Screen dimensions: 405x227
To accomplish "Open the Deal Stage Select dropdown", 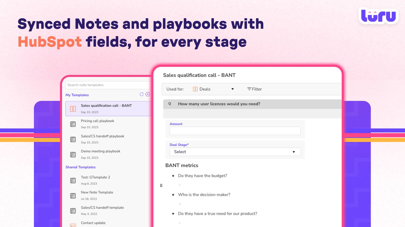I will 235,152.
